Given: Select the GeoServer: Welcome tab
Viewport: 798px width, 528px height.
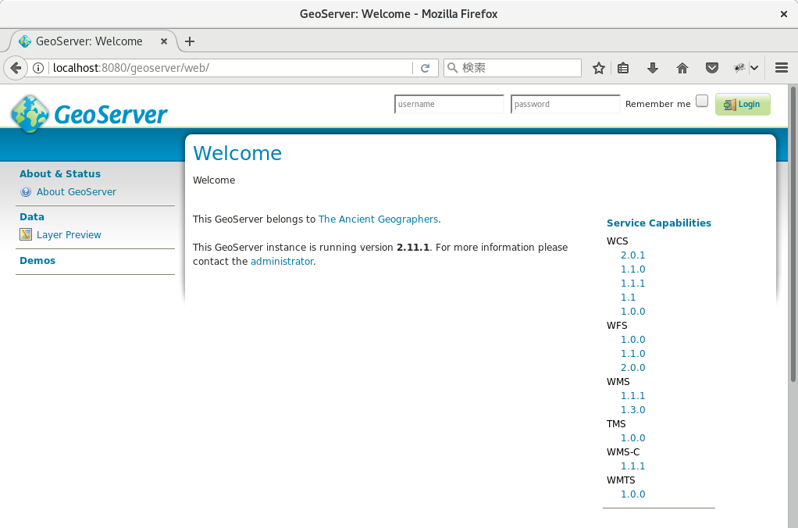Looking at the screenshot, I should [x=93, y=41].
